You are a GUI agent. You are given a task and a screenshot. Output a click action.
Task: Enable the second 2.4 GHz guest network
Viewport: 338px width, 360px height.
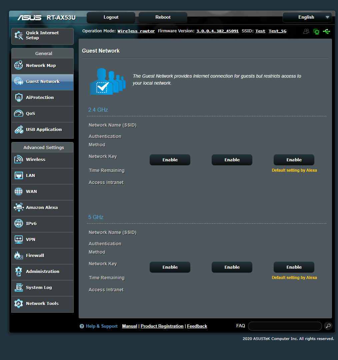coord(232,160)
